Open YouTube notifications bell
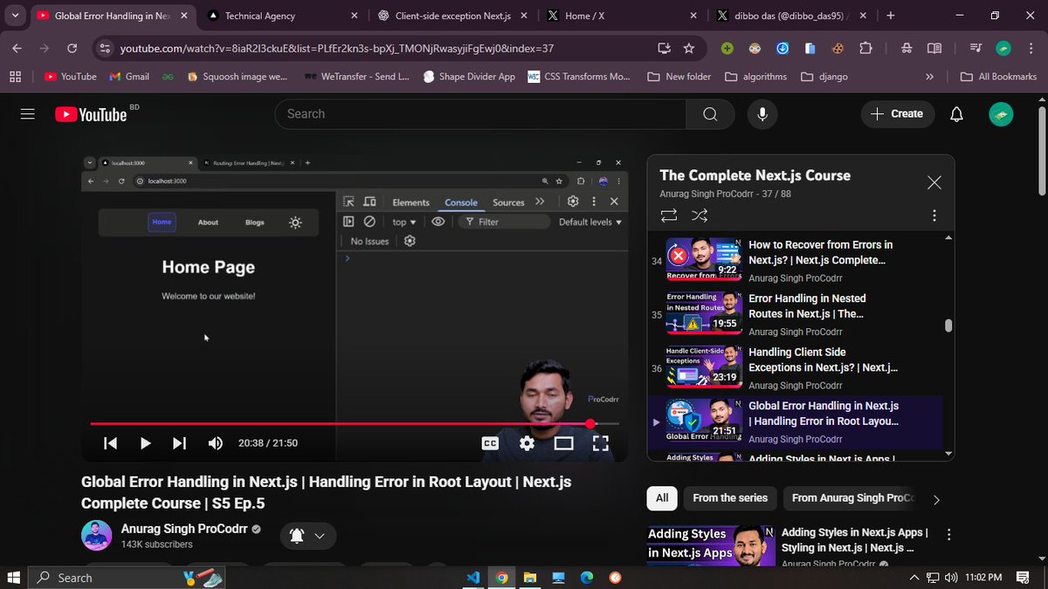 pyautogui.click(x=956, y=114)
